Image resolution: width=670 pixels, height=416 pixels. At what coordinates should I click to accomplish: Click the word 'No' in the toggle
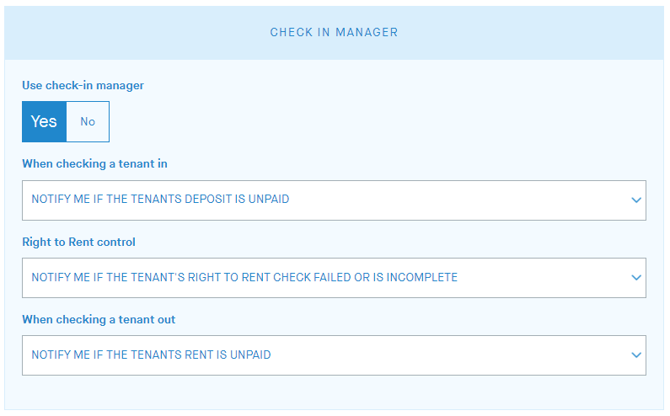(x=88, y=121)
